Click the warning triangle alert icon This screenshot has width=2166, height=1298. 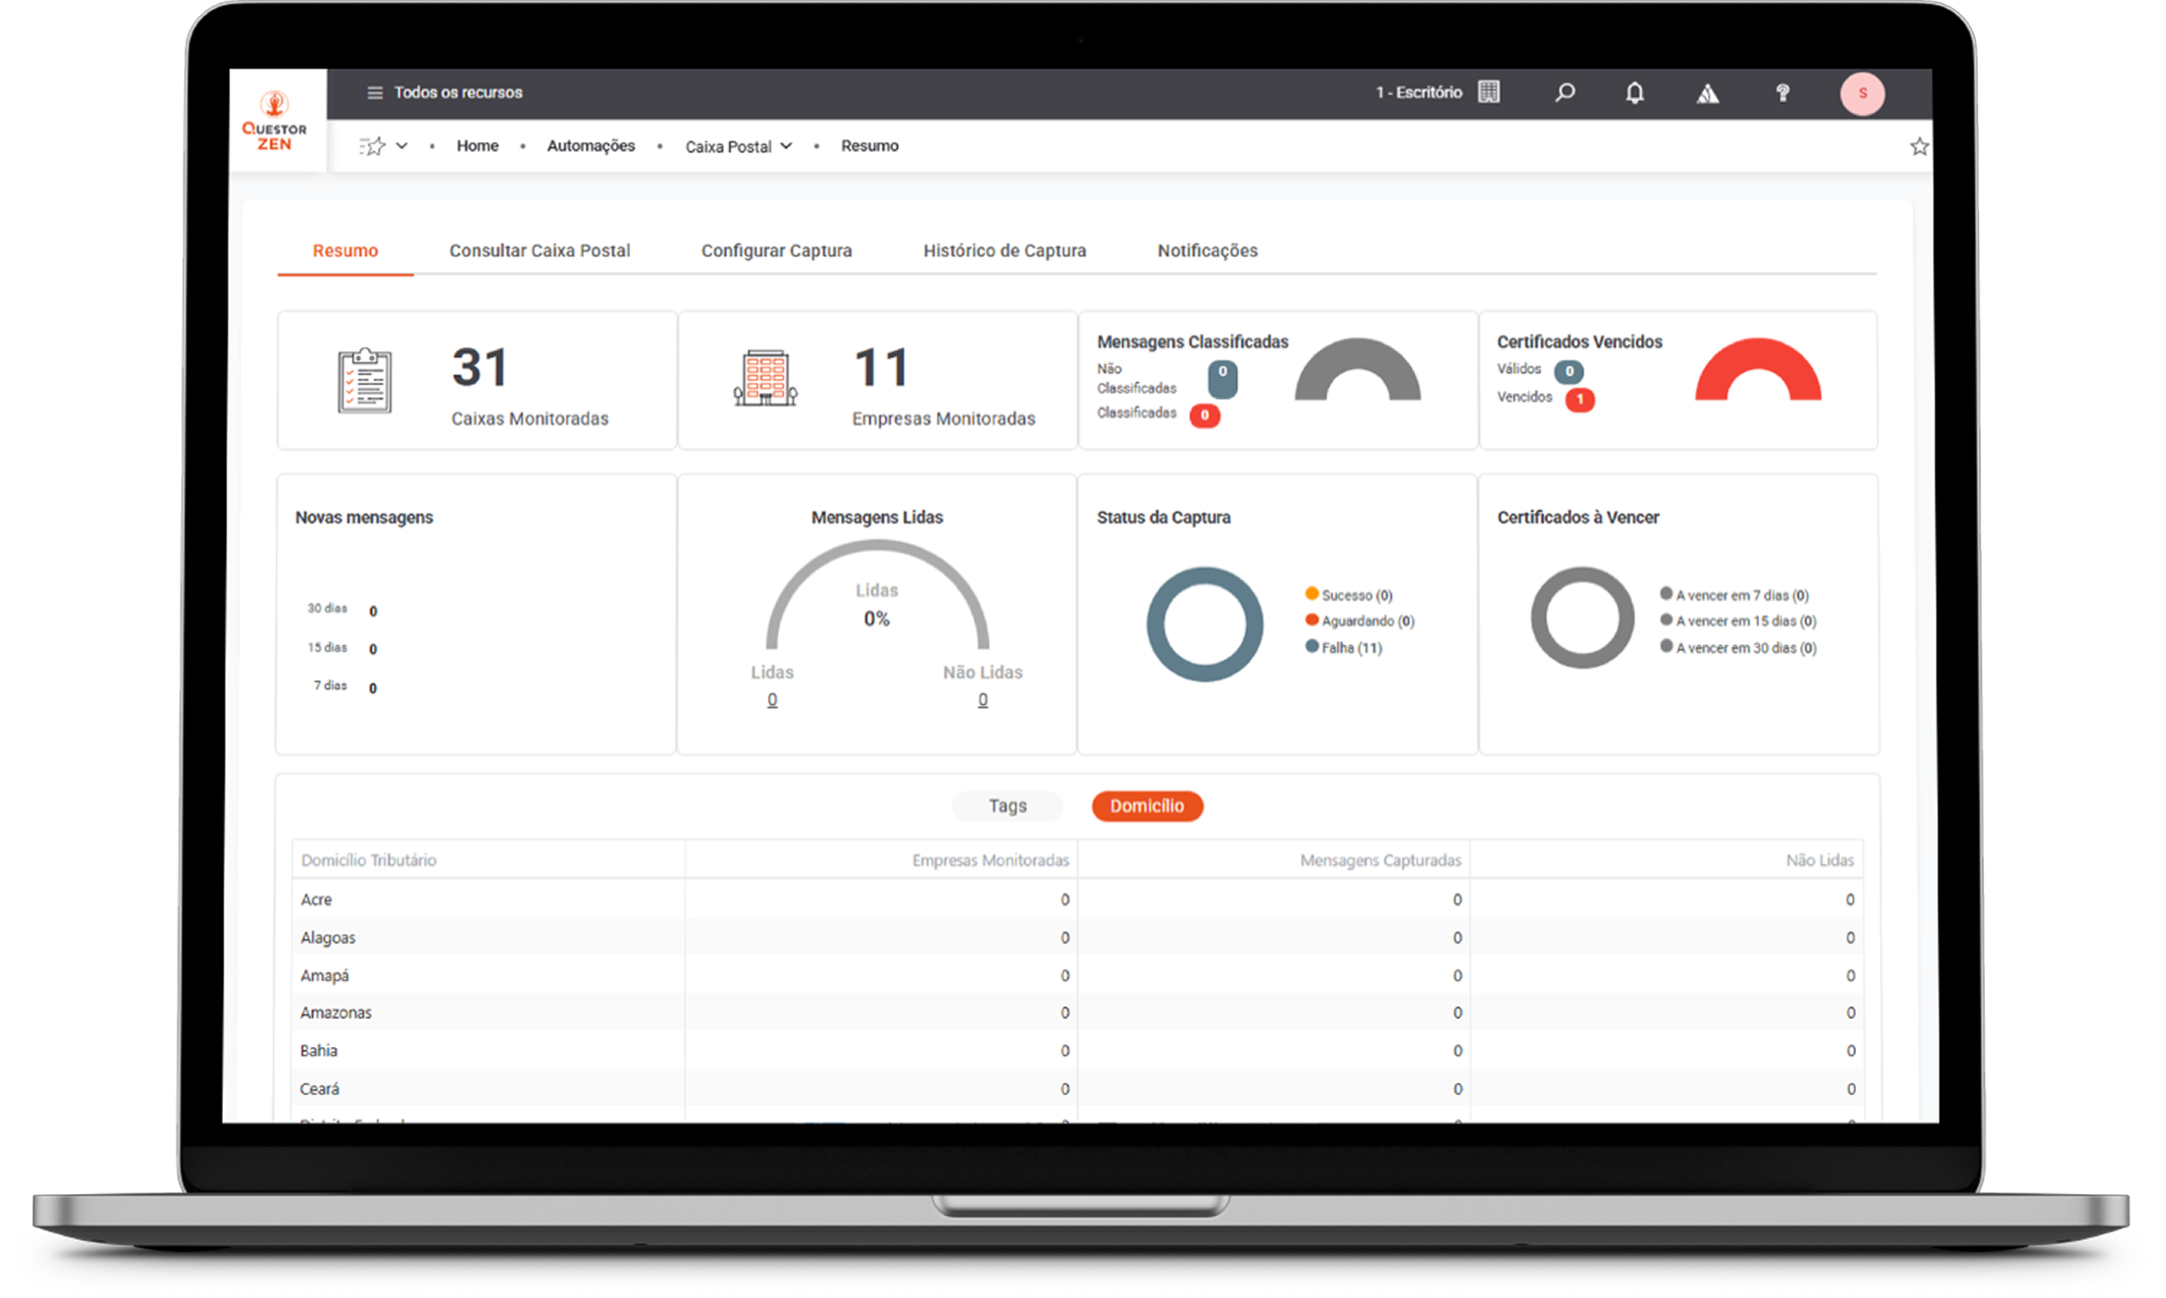click(1708, 94)
